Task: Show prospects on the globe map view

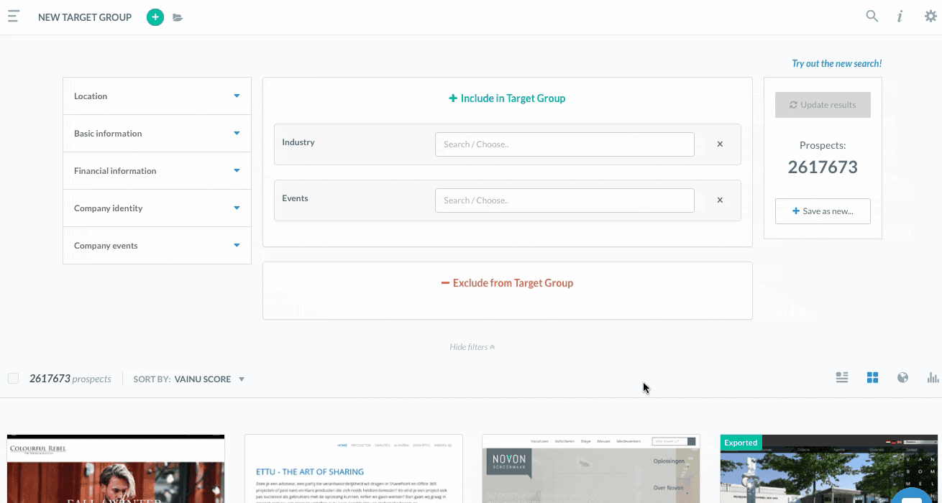Action: click(x=902, y=378)
